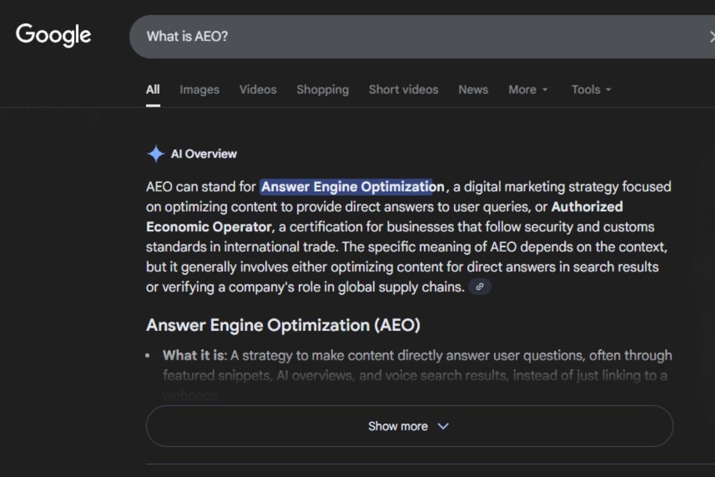Switch to the Videos results tab
Image resolution: width=715 pixels, height=477 pixels.
[x=257, y=90]
